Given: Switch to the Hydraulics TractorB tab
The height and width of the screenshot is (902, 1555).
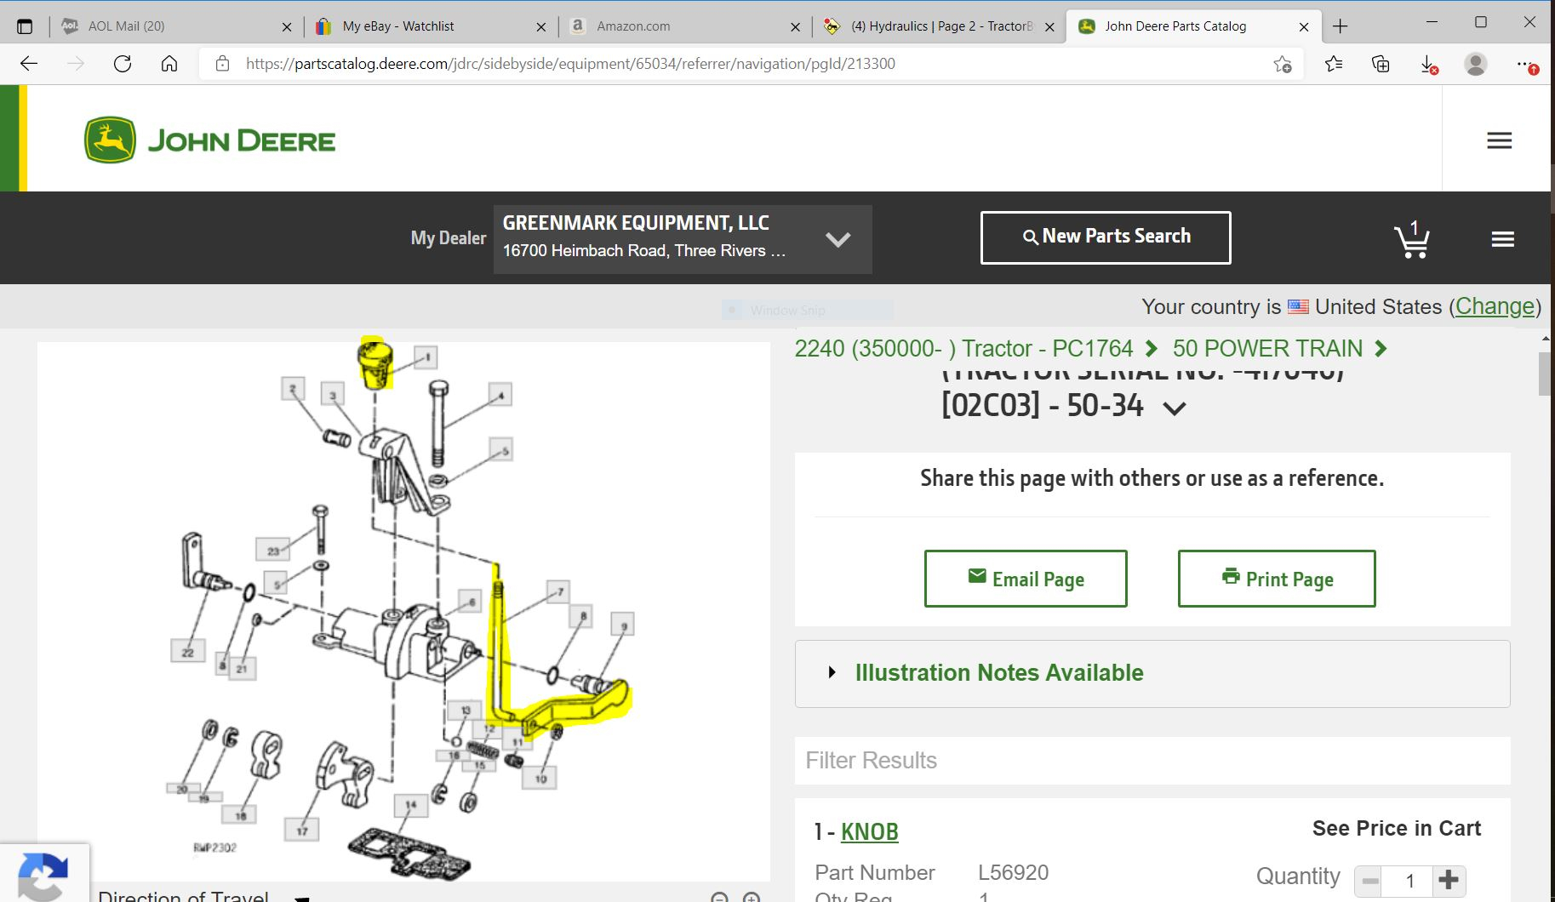Looking at the screenshot, I should point(939,26).
